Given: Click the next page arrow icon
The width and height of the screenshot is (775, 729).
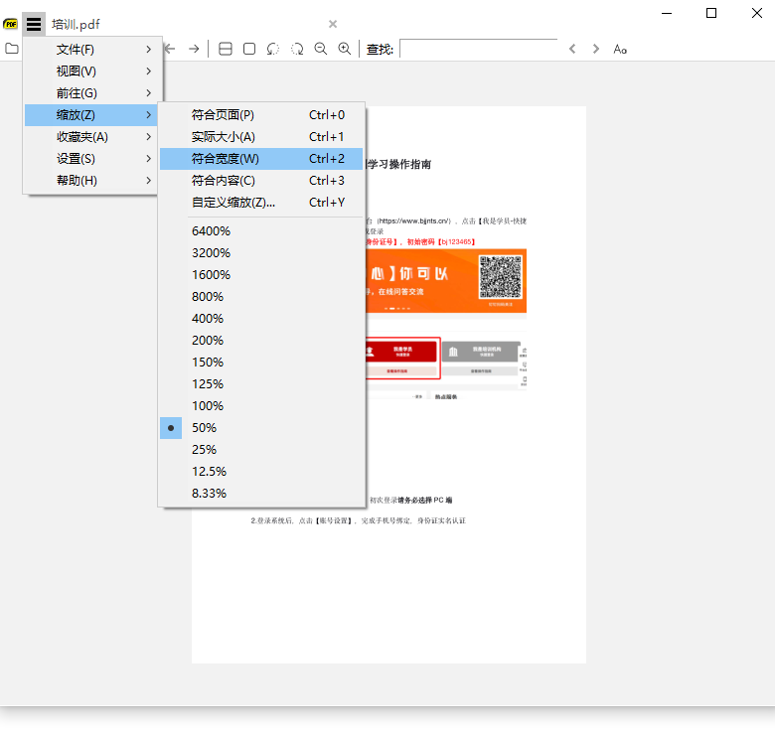Looking at the screenshot, I should pos(194,49).
